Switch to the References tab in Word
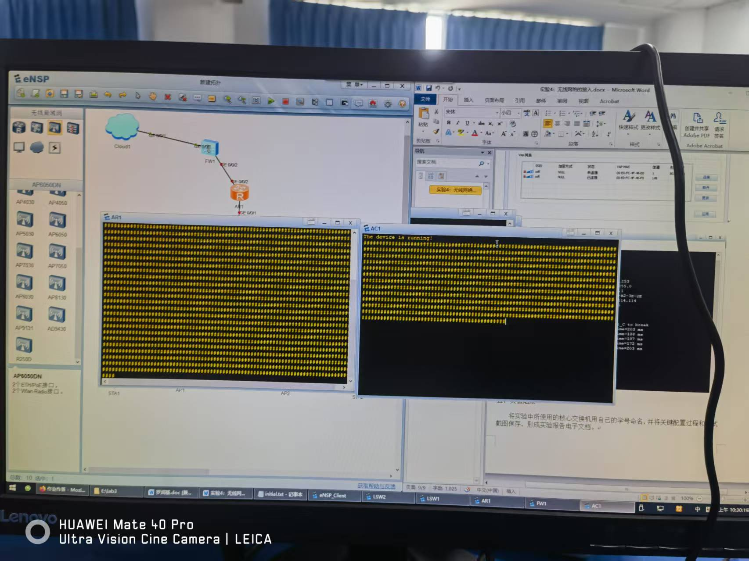The image size is (749, 561). point(520,100)
